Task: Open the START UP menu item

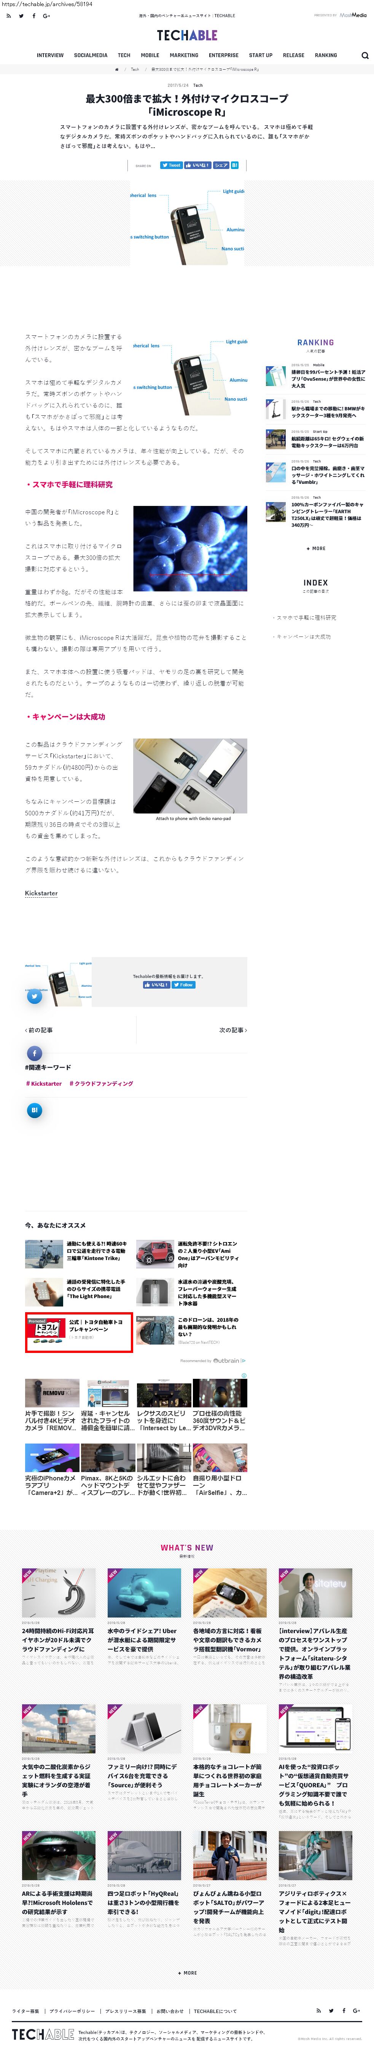Action: point(261,56)
